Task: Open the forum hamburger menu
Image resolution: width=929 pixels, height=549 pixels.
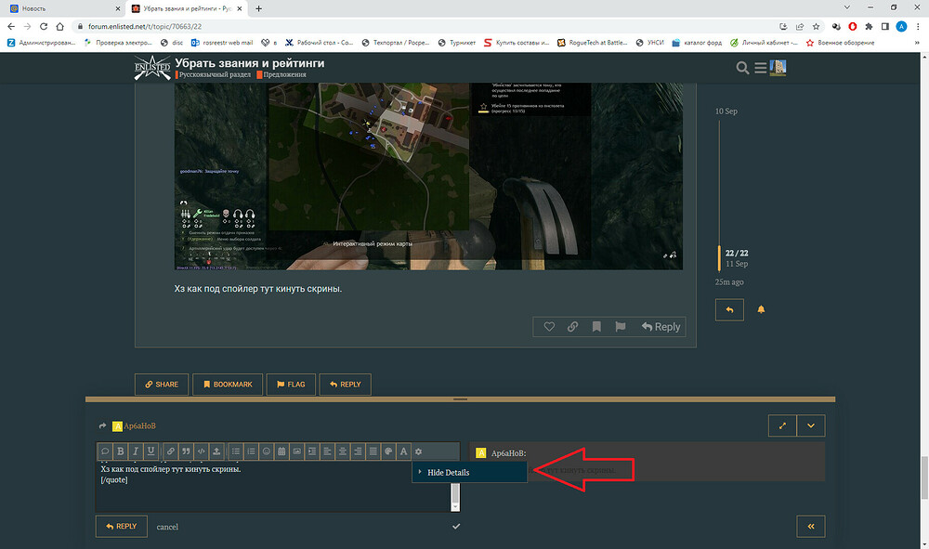Action: tap(760, 68)
